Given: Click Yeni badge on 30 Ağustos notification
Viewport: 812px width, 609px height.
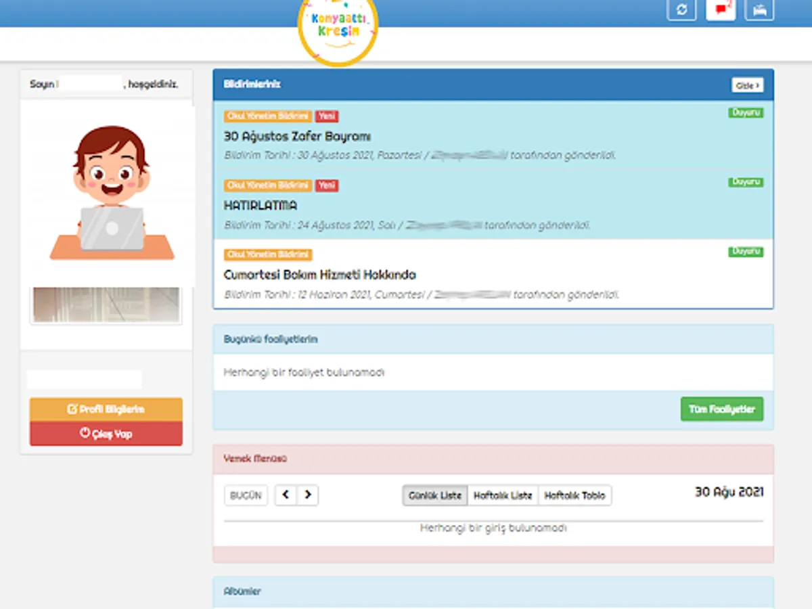Looking at the screenshot, I should click(327, 116).
